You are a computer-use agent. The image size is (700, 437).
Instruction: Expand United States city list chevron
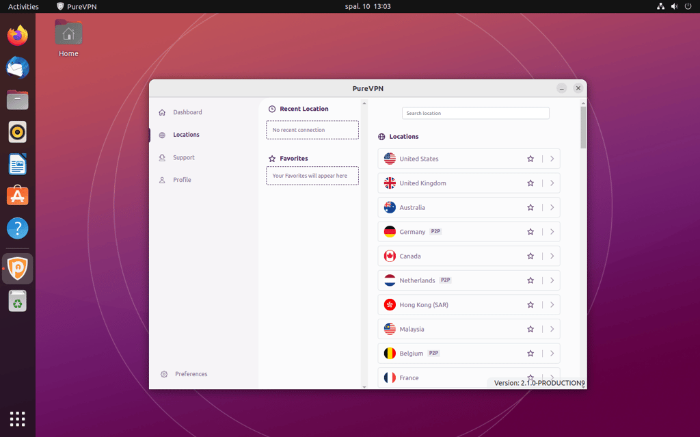coord(552,159)
